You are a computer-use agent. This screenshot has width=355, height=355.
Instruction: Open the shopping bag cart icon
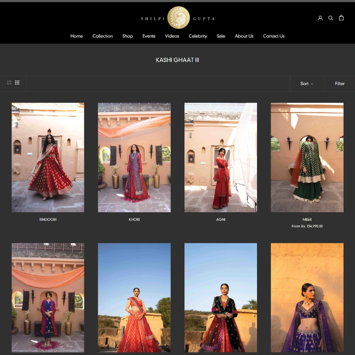pos(341,18)
